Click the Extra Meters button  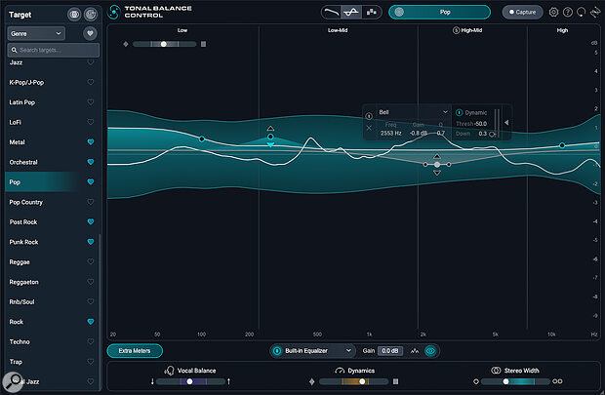(x=135, y=351)
